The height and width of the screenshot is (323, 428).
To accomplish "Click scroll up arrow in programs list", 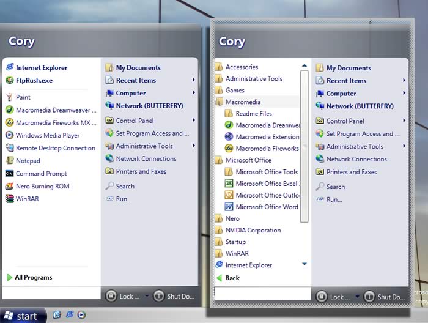I will (304, 65).
